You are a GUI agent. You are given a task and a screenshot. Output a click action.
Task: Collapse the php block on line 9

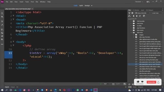pyautogui.click(x=13, y=45)
